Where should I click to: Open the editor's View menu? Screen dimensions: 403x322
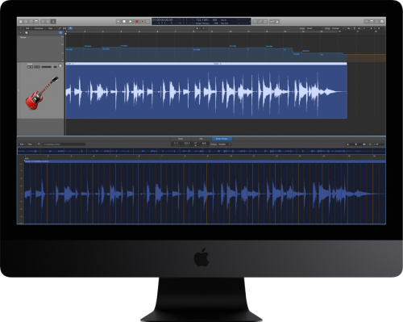coord(31,144)
